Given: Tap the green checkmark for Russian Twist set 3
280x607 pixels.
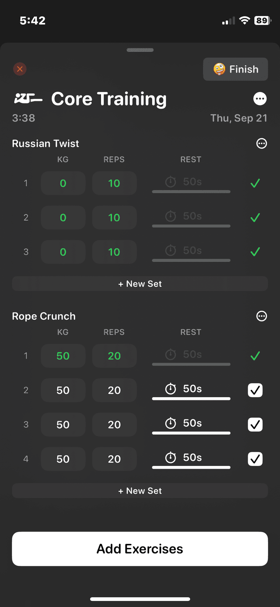Looking at the screenshot, I should [x=255, y=252].
